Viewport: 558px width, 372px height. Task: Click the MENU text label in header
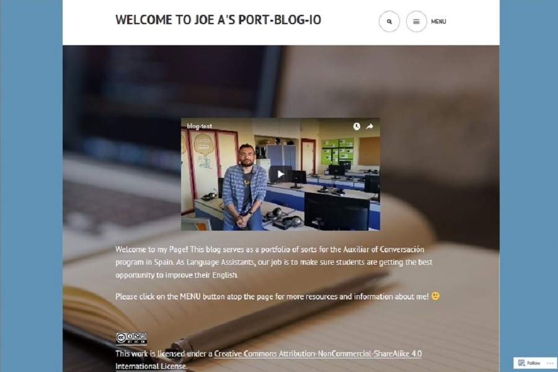coord(438,21)
